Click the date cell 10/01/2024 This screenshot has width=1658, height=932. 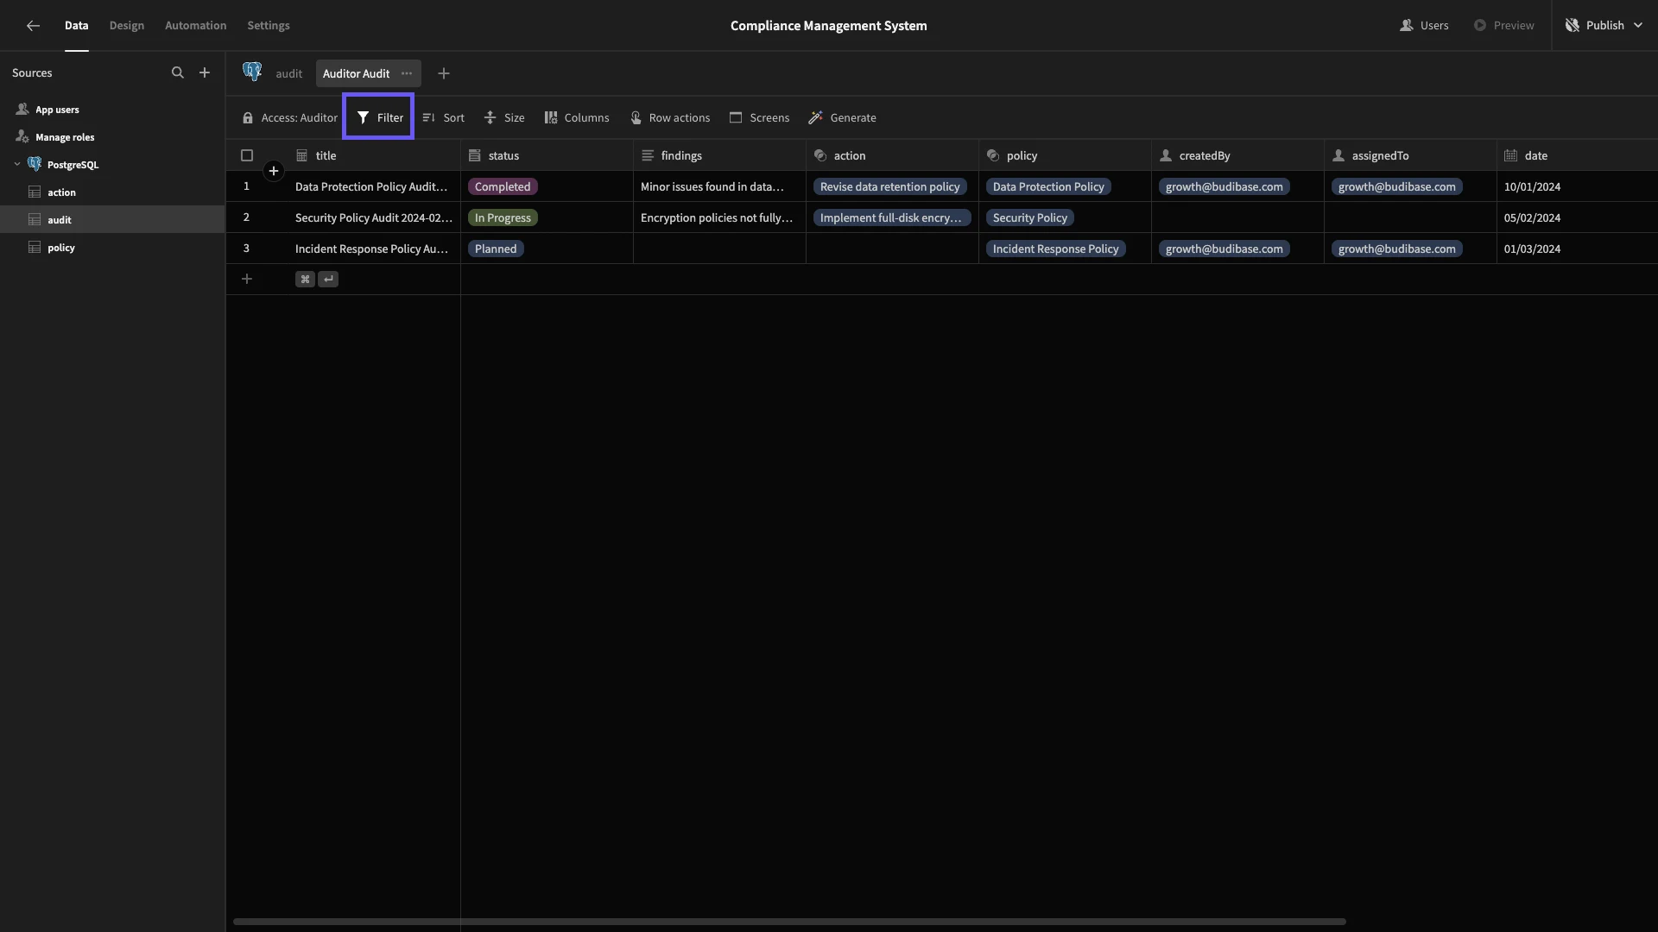click(x=1578, y=187)
